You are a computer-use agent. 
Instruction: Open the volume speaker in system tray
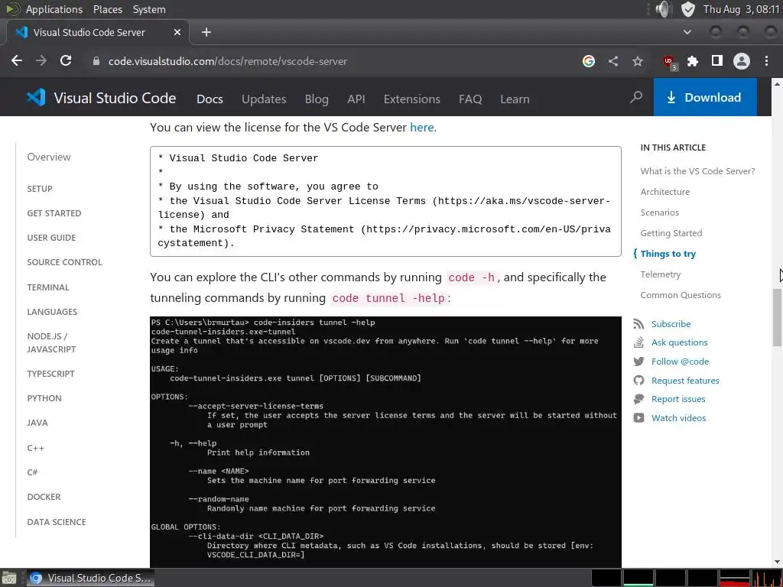(x=663, y=9)
